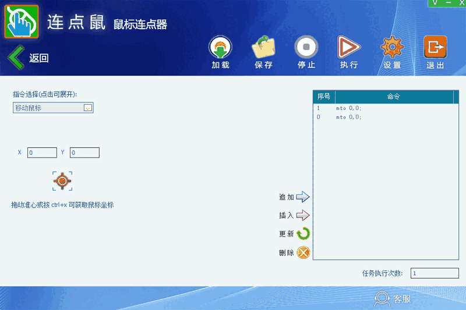Click the 序号 column header
This screenshot has height=310, width=466.
point(324,97)
